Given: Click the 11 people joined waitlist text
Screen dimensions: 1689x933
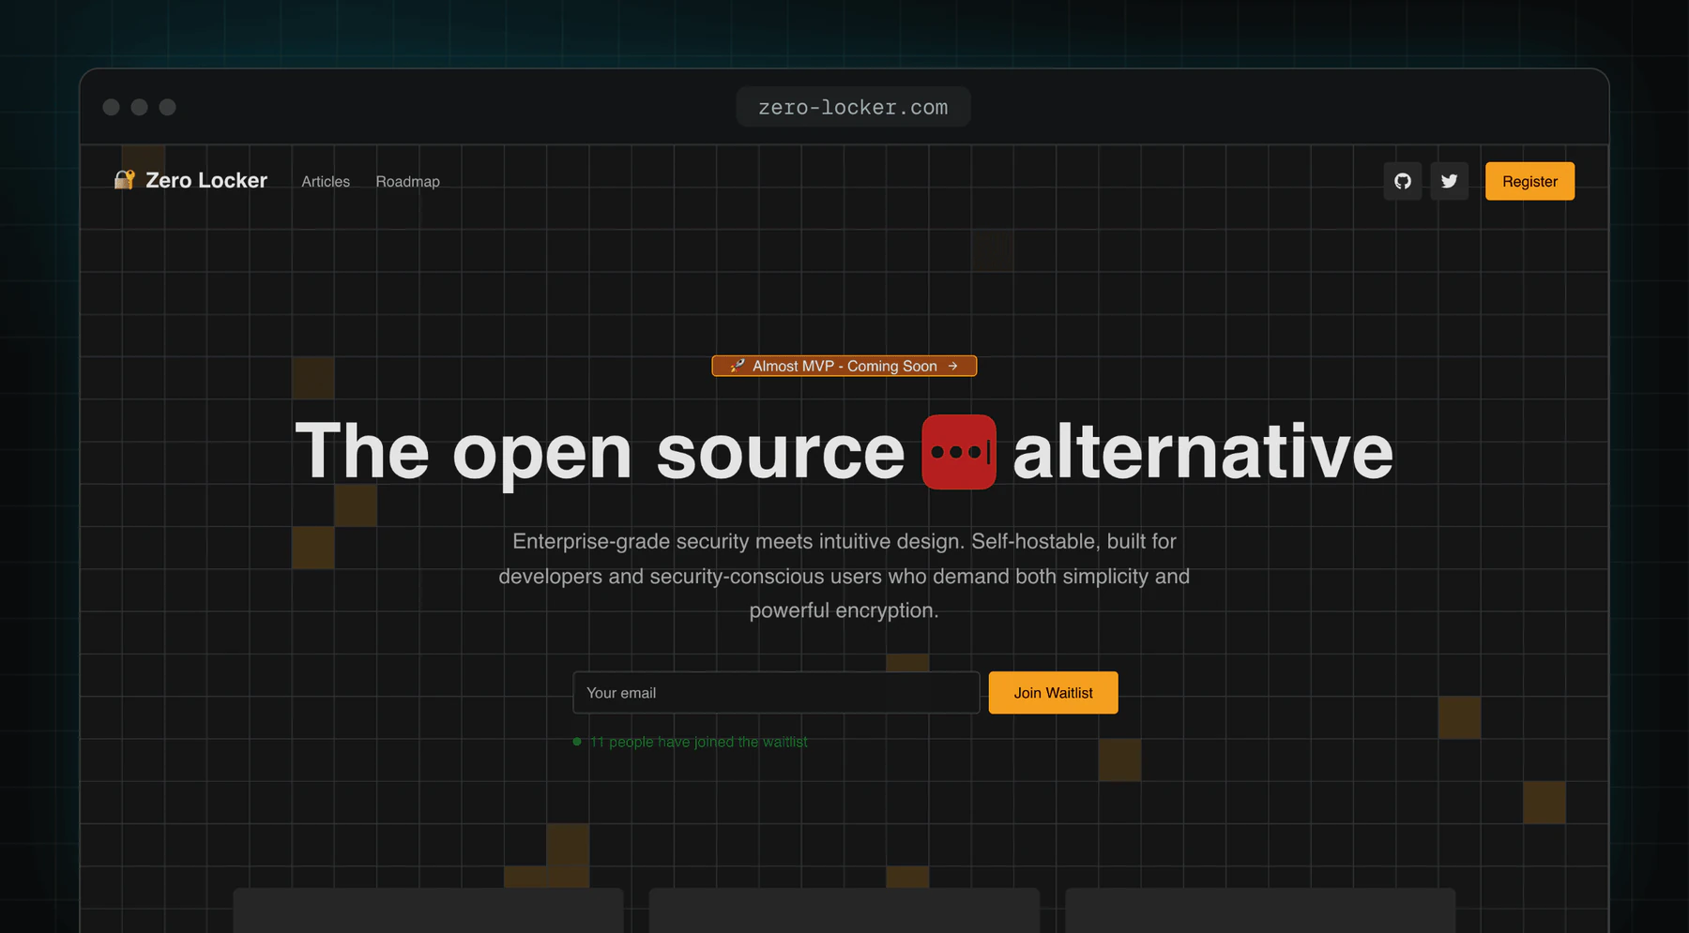Looking at the screenshot, I should point(698,742).
